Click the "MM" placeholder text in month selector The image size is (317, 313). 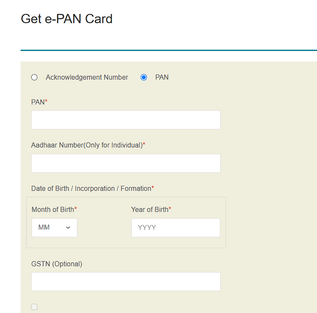point(44,227)
